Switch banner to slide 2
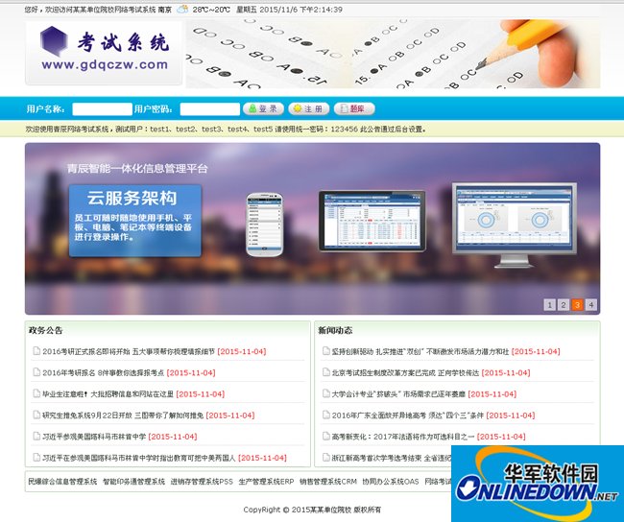This screenshot has height=522, width=624. click(x=564, y=305)
